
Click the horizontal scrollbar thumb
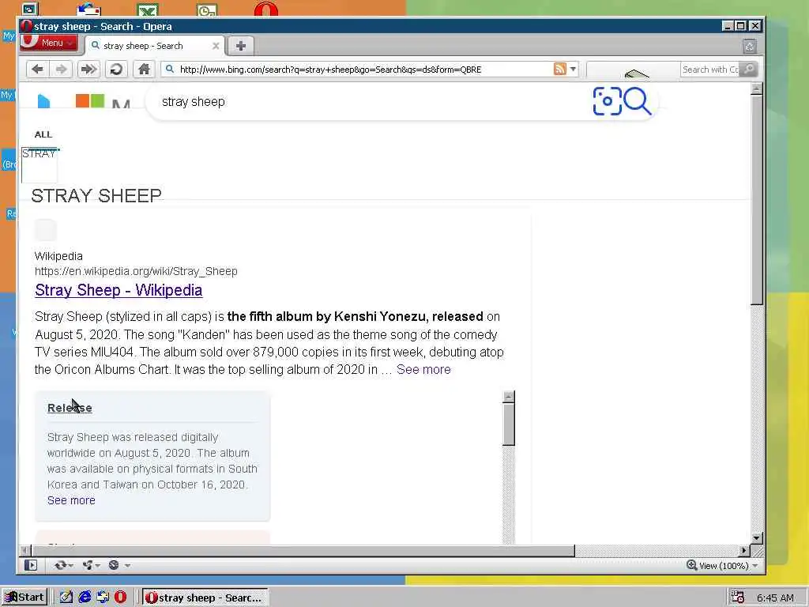[x=303, y=551]
